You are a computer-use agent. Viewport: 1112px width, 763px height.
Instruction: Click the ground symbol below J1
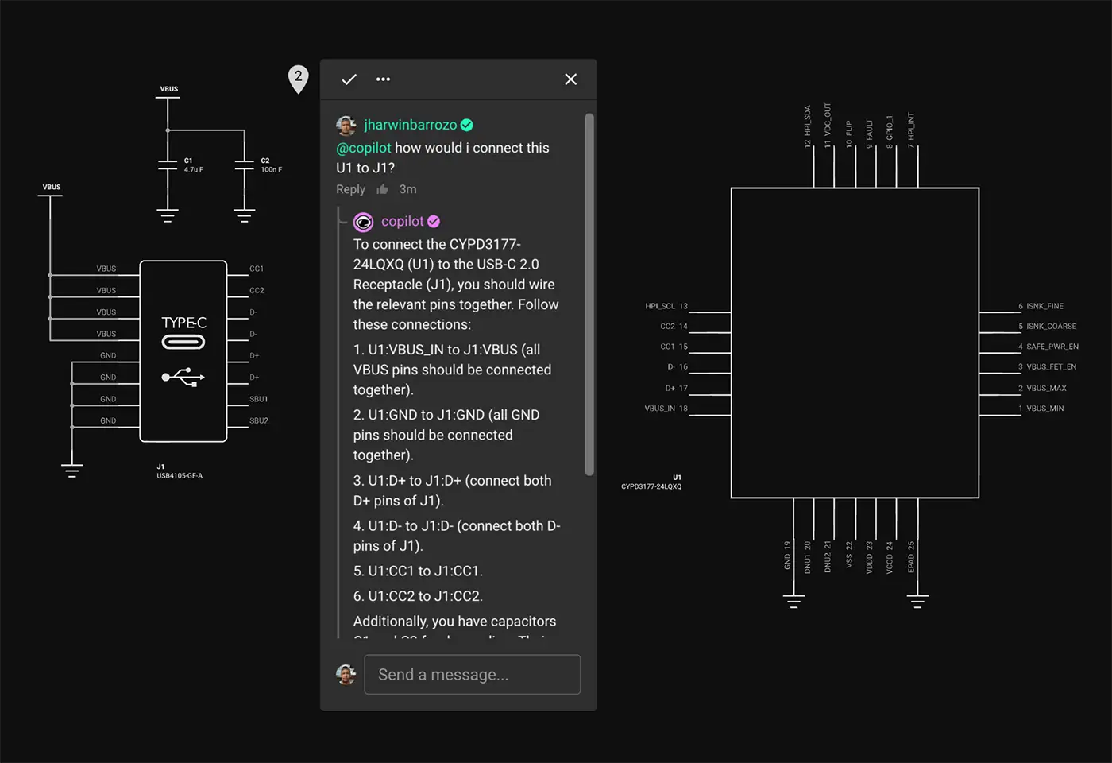[x=71, y=469]
